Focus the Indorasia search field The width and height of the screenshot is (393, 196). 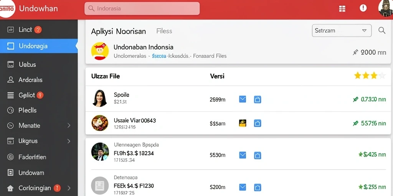coord(142,8)
